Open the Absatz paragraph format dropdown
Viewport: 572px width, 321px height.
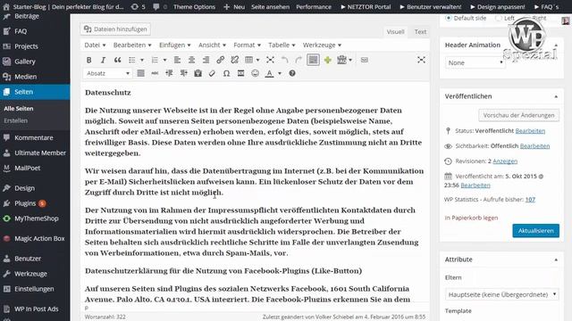click(107, 73)
